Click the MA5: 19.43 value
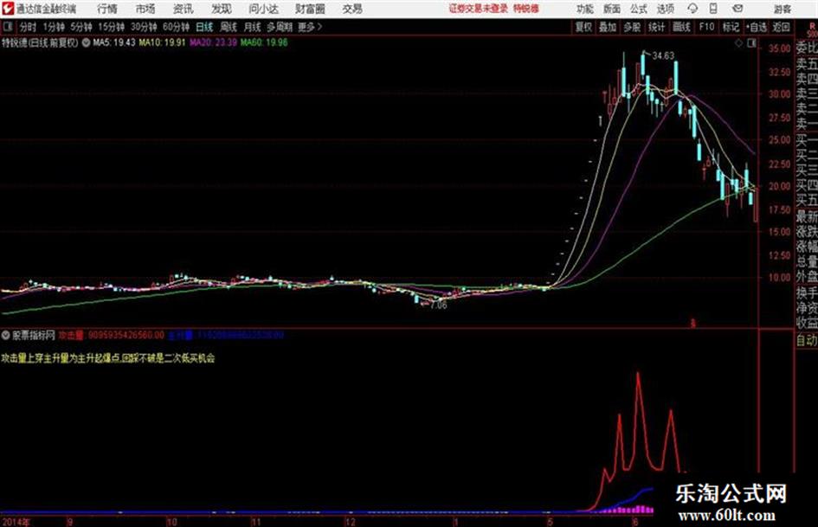Image resolution: width=818 pixels, height=527 pixels. (x=114, y=42)
